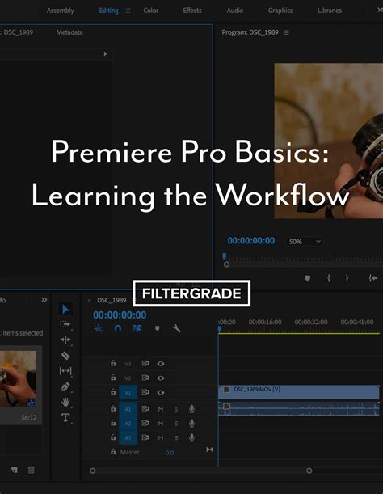
Task: Select the Slip tool
Action: point(65,371)
